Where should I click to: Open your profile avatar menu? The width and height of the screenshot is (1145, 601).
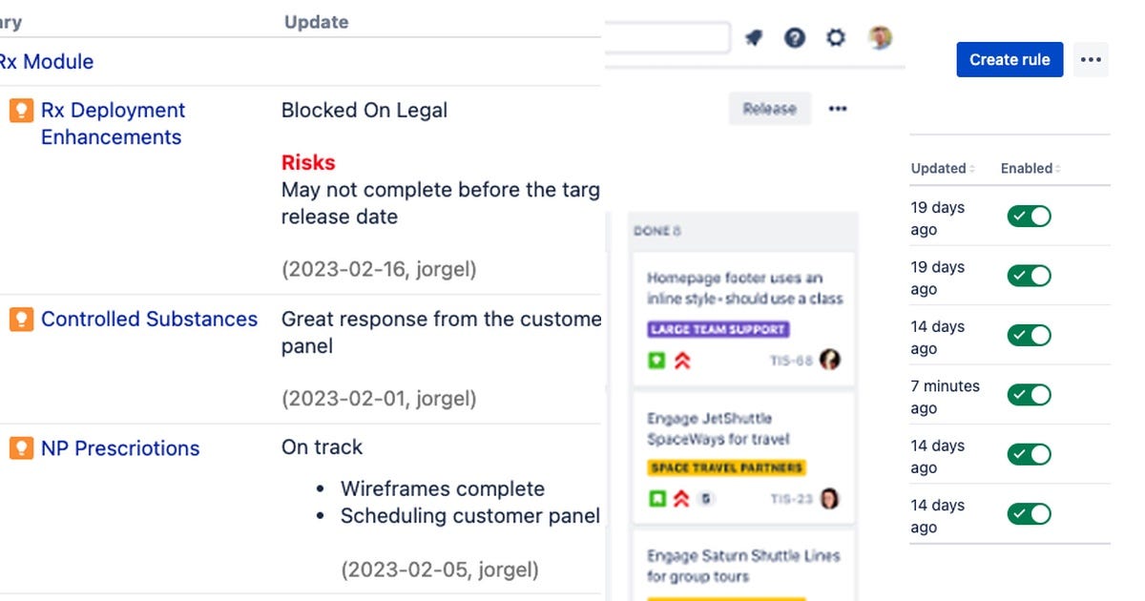point(878,37)
